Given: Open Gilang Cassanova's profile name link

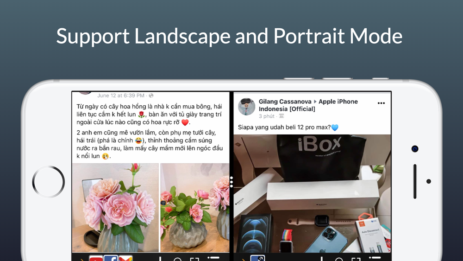Looking at the screenshot, I should point(285,102).
